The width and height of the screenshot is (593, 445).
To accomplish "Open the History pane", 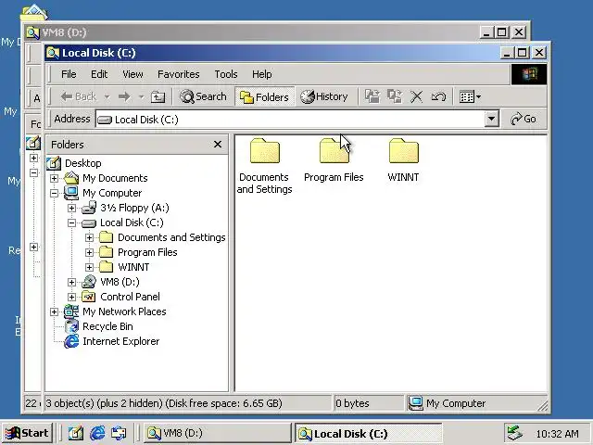I will point(324,96).
